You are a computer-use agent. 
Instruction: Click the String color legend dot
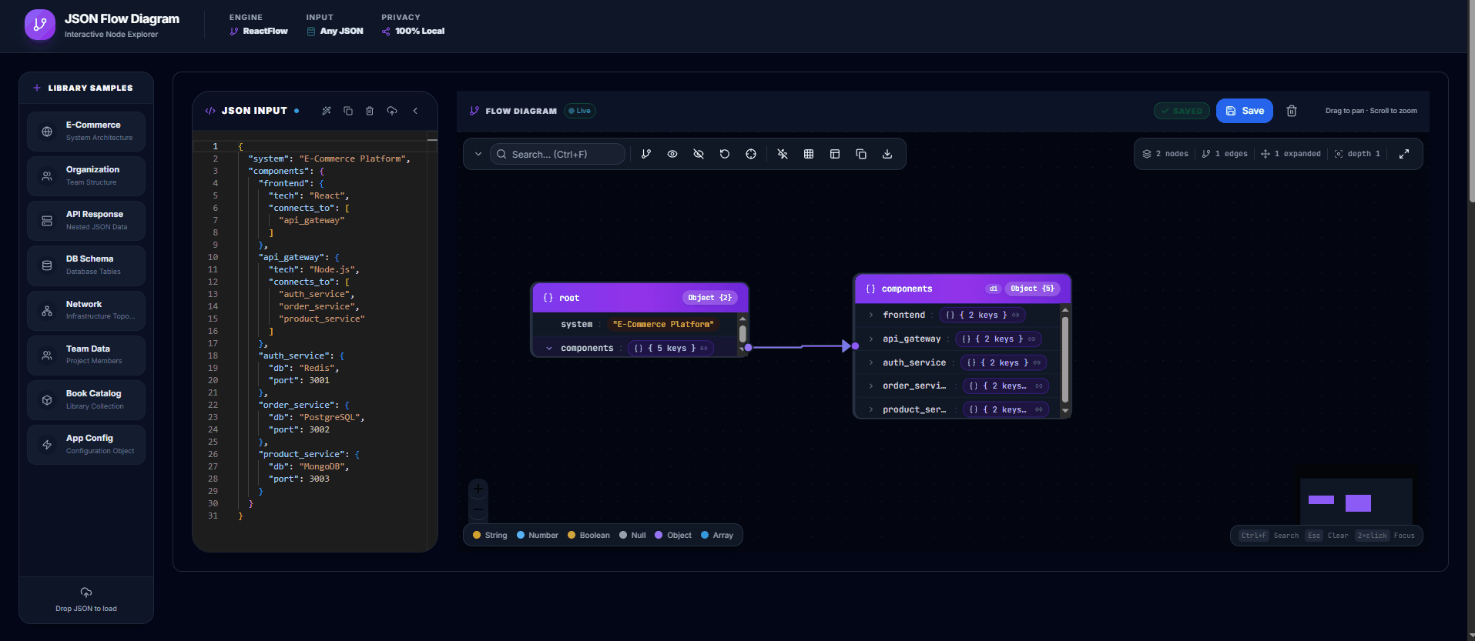point(477,535)
